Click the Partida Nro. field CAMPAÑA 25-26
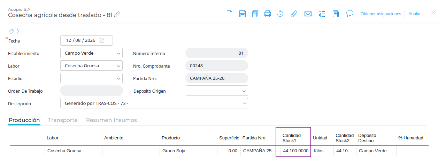 coord(217,78)
